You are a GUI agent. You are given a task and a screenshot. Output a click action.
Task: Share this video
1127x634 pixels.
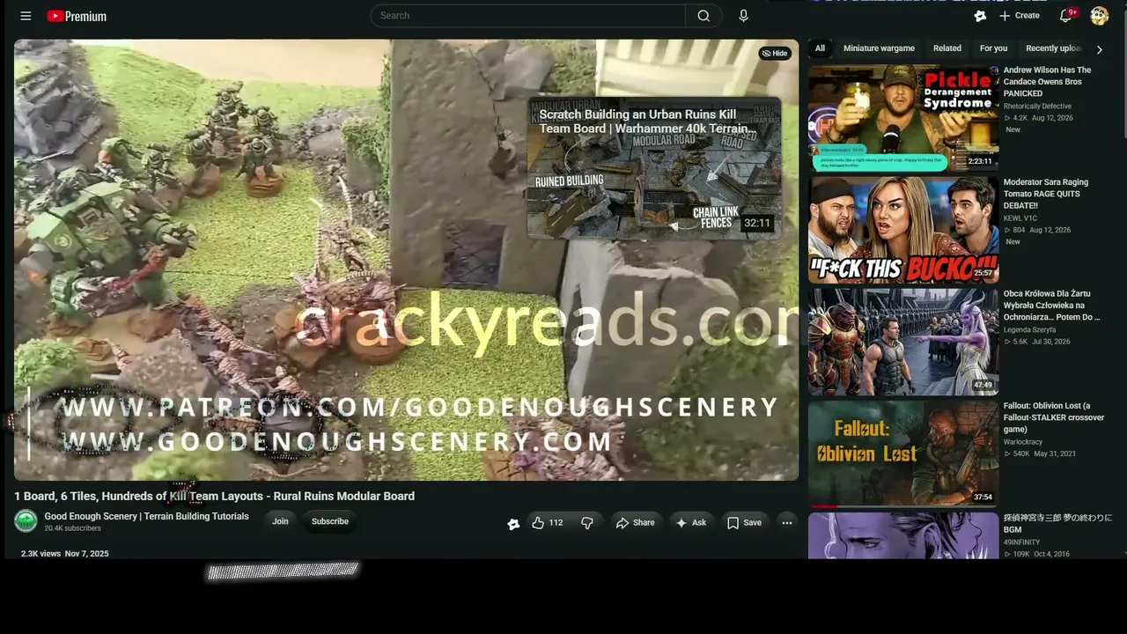click(x=635, y=523)
